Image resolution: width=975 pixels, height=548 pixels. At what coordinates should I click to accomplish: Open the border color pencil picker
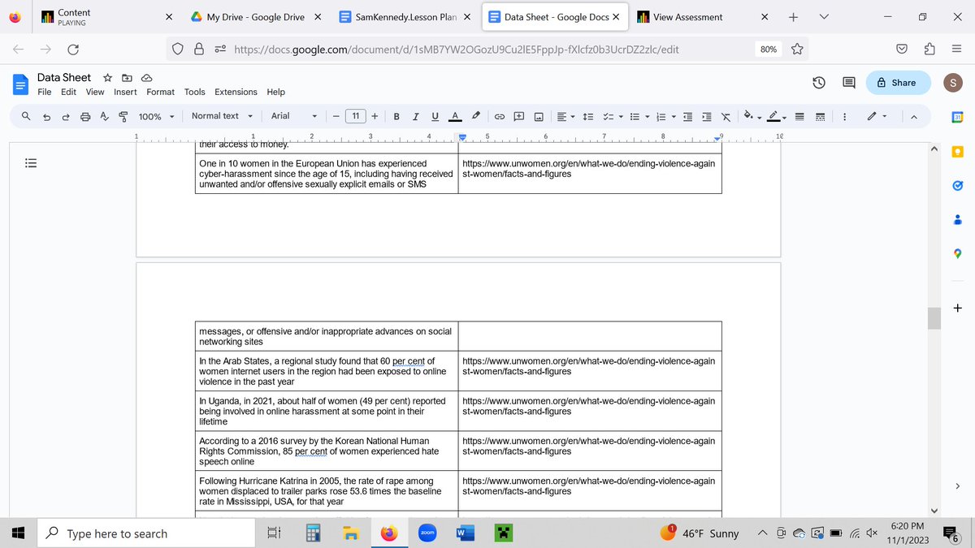[x=775, y=116]
